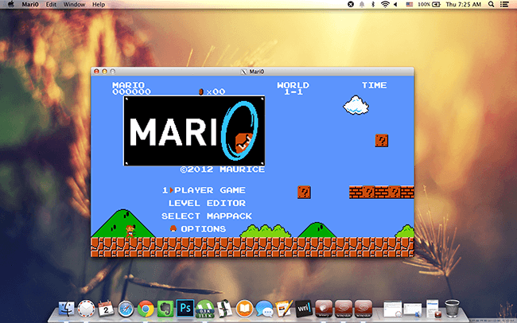Launch Messages from the Dock

click(264, 309)
